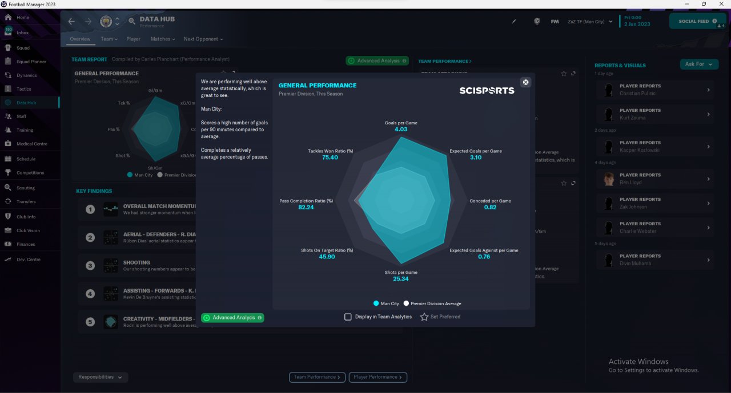Open the Ben Lloyd player report
The width and height of the screenshot is (731, 393).
tap(654, 179)
